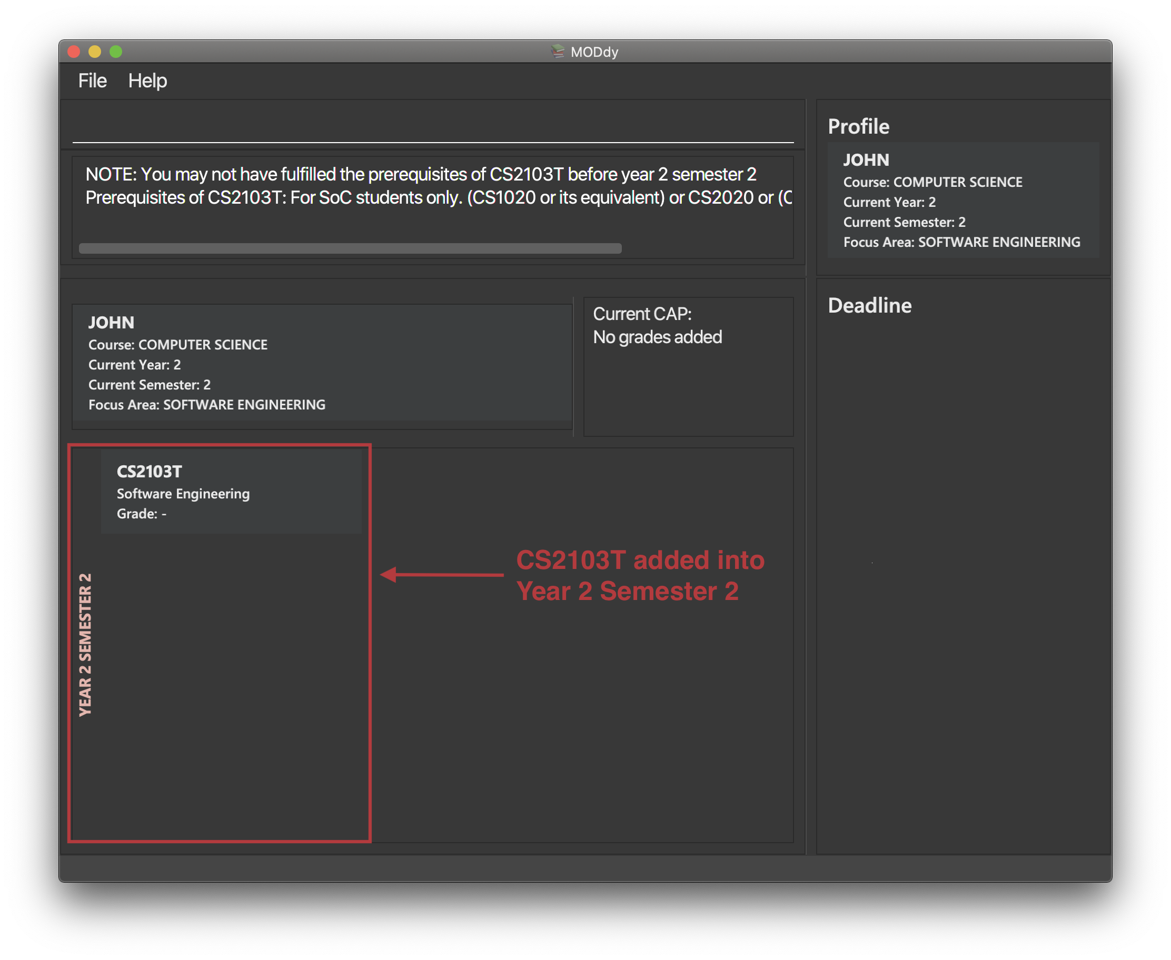Click the 'Software Engineering' module title
This screenshot has height=960, width=1171.
click(183, 494)
